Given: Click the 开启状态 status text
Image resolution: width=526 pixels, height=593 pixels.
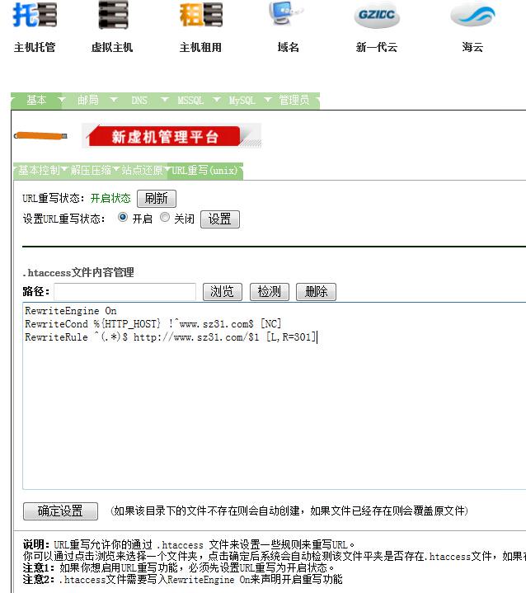Looking at the screenshot, I should [x=110, y=199].
